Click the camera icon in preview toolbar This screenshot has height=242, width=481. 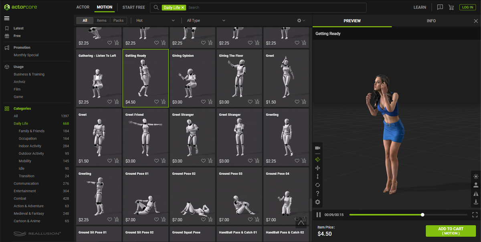pyautogui.click(x=317, y=148)
